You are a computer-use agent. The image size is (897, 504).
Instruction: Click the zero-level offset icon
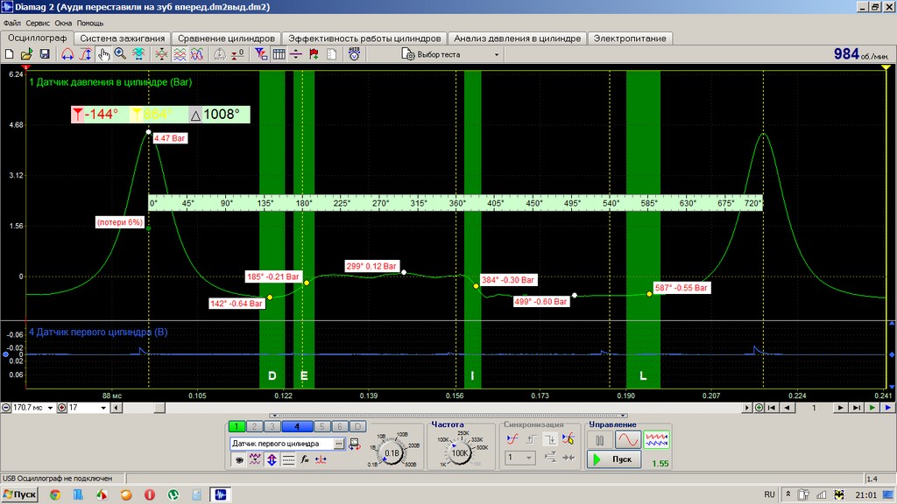237,54
